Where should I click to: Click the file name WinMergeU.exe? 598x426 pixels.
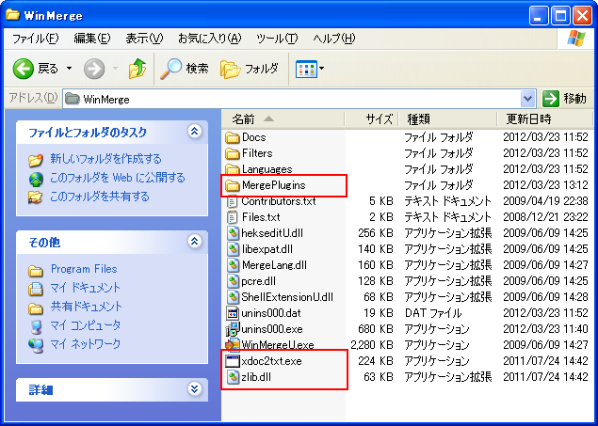[x=278, y=345]
